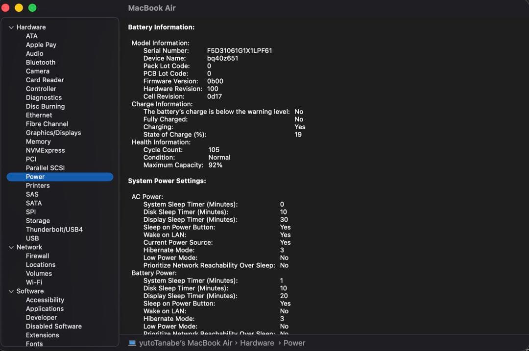Select Thunderbolt/USB4 in the sidebar
This screenshot has width=529, height=351.
[54, 230]
